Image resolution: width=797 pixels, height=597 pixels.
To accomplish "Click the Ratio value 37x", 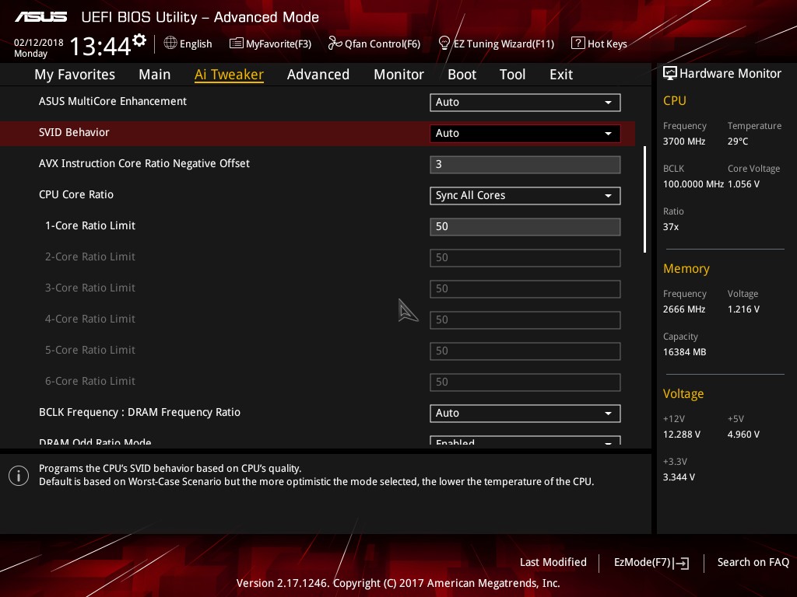I will point(671,227).
